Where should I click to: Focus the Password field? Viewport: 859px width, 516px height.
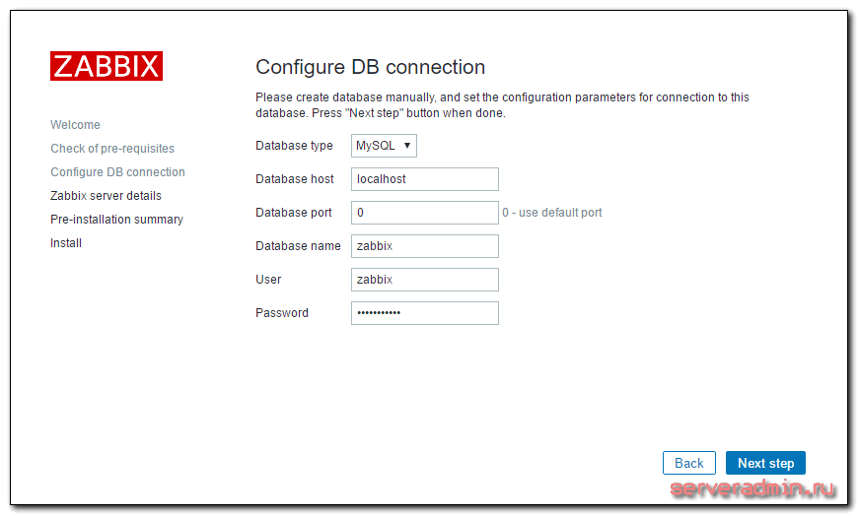424,313
